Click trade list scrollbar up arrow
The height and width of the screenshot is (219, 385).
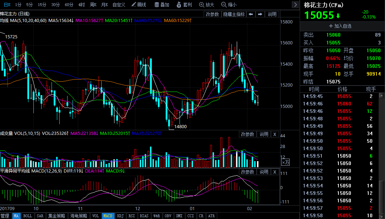click(381, 95)
